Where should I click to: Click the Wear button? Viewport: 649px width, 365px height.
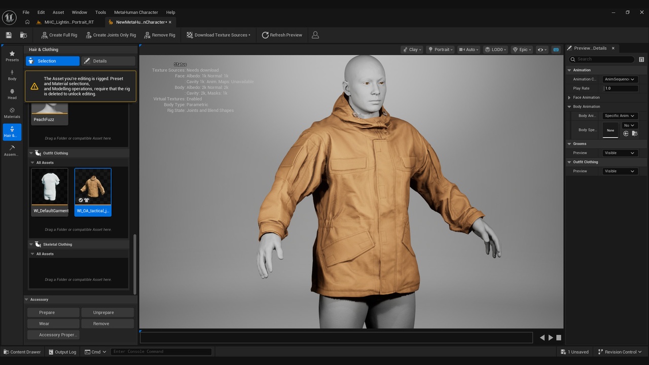(x=53, y=323)
